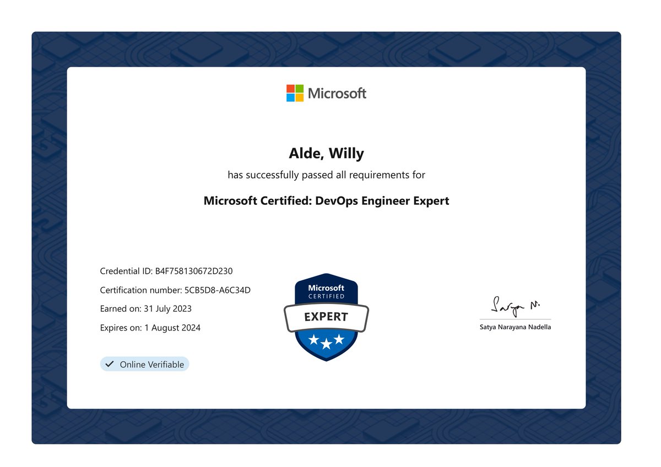661x467 pixels.
Task: Toggle the Online Verifiable verification status
Action: (144, 363)
